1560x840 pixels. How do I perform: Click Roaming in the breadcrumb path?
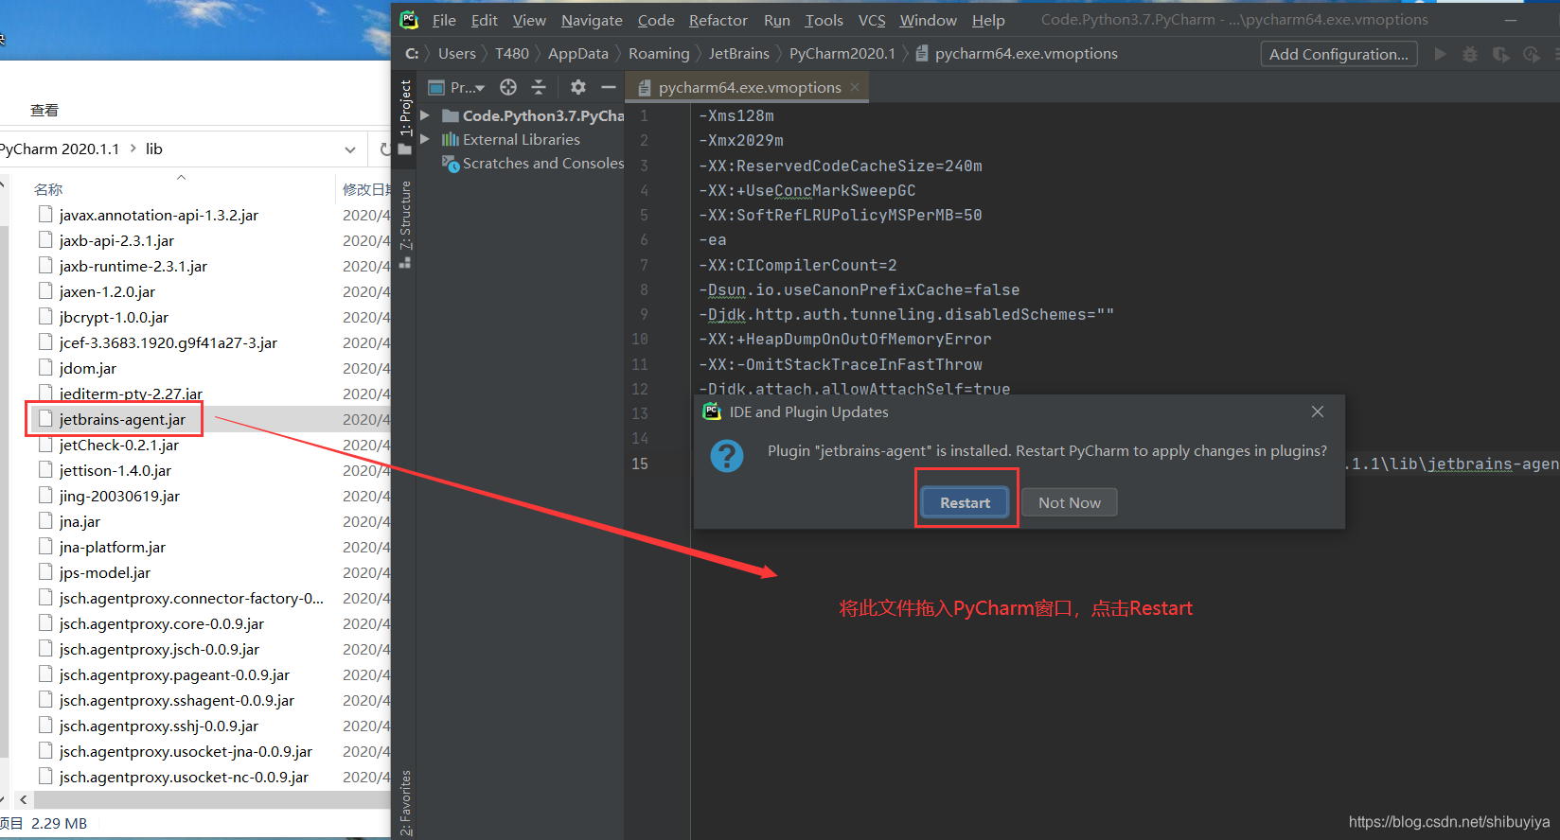point(659,54)
